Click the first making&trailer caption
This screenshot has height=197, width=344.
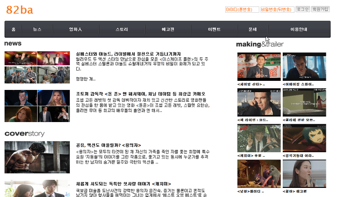click(251, 84)
